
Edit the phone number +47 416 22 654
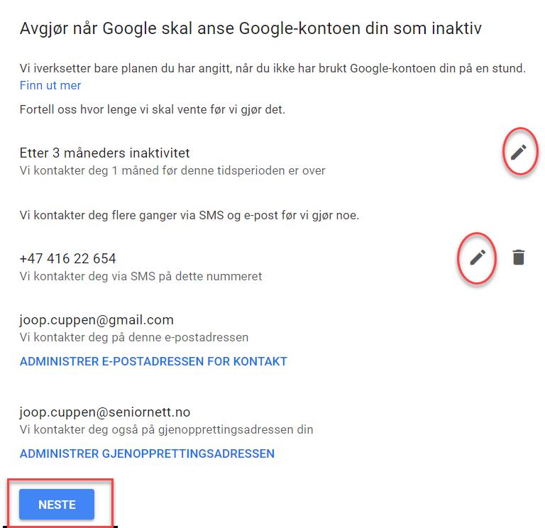pos(478,258)
